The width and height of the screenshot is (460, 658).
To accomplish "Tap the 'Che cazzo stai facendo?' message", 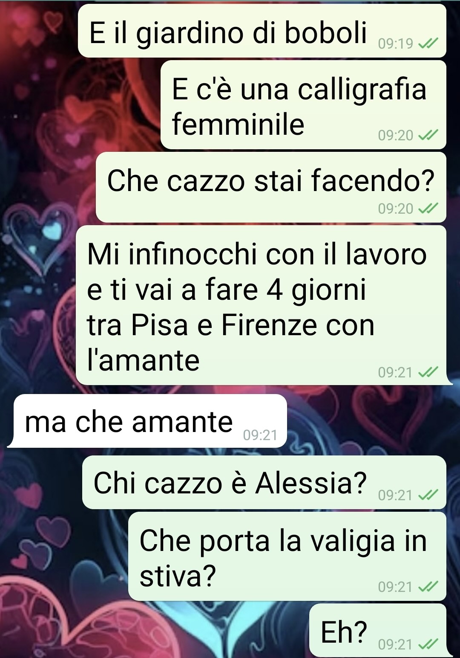I will pyautogui.click(x=271, y=187).
